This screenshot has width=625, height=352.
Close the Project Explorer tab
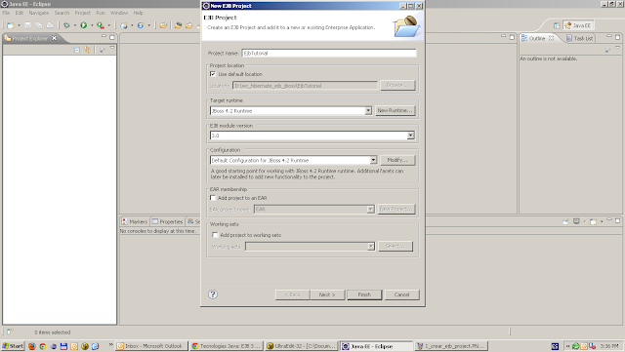55,38
